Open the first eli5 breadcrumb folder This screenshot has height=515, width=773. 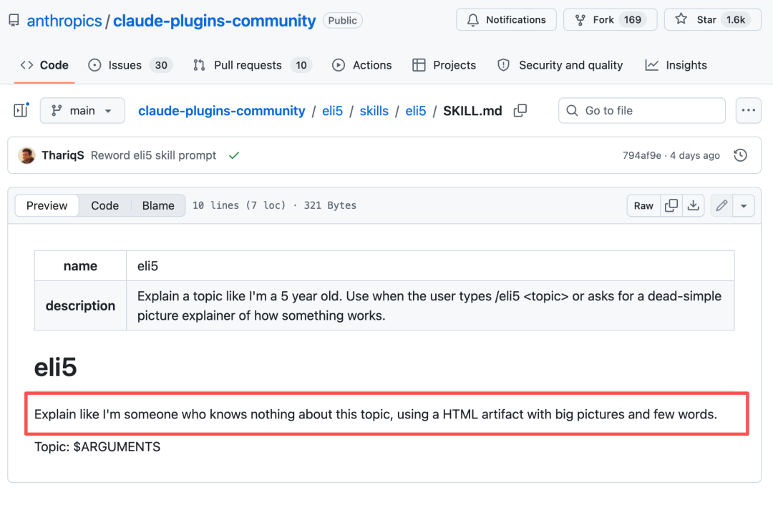tap(332, 111)
